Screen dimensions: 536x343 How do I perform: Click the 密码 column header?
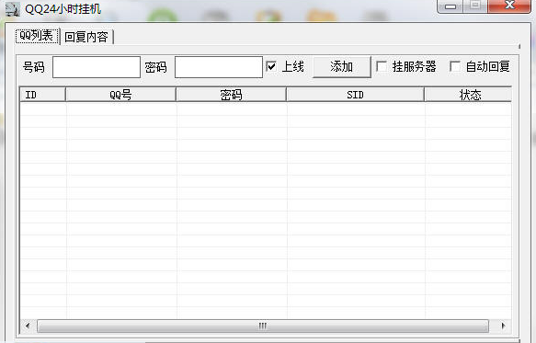[x=231, y=95]
